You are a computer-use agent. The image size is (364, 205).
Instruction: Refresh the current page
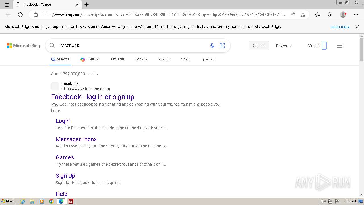pyautogui.click(x=20, y=15)
